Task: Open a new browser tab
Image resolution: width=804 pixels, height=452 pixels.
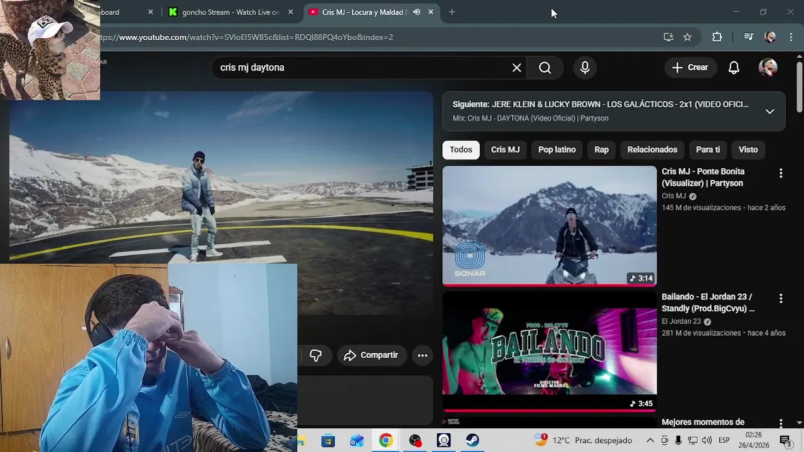Action: pos(452,12)
